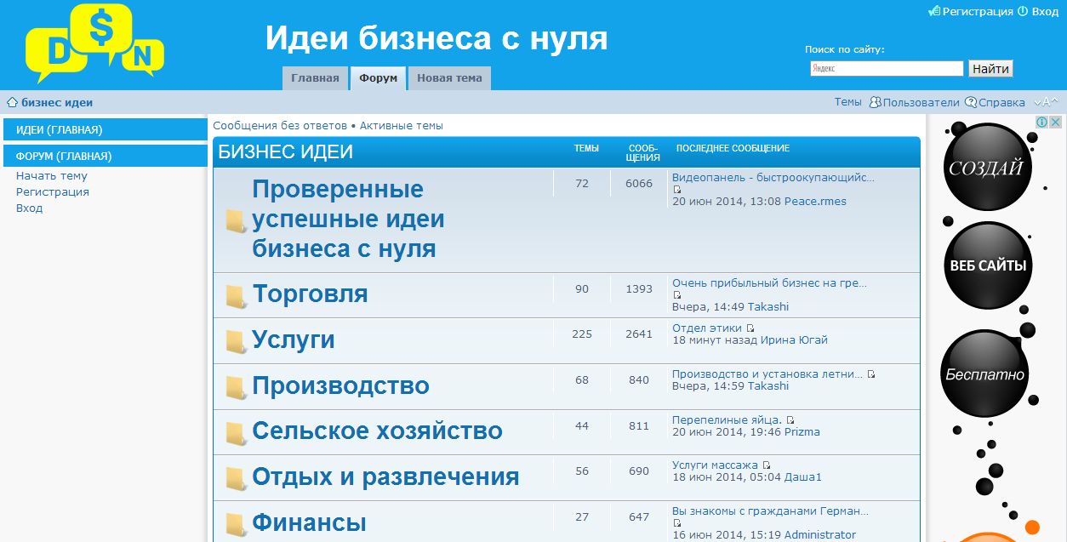Click the DSN speech-bubble site logo
The image size is (1067, 542).
click(94, 44)
